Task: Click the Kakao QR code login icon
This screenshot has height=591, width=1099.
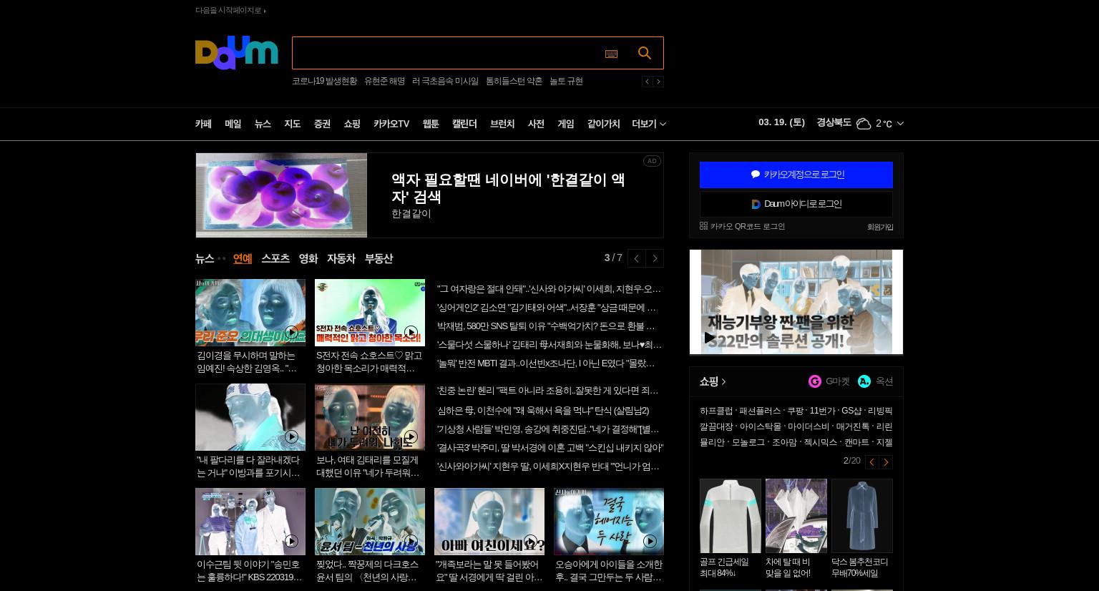Action: [703, 226]
